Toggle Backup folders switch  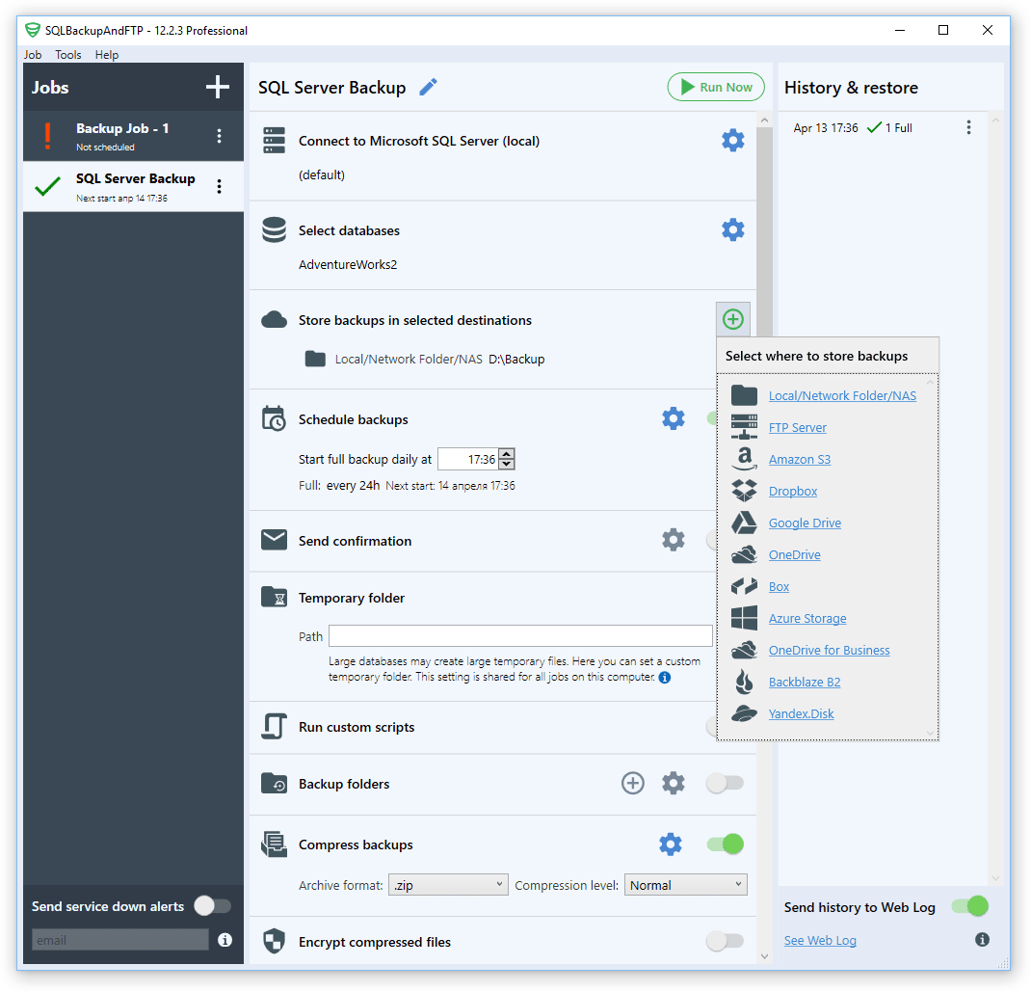coord(725,783)
